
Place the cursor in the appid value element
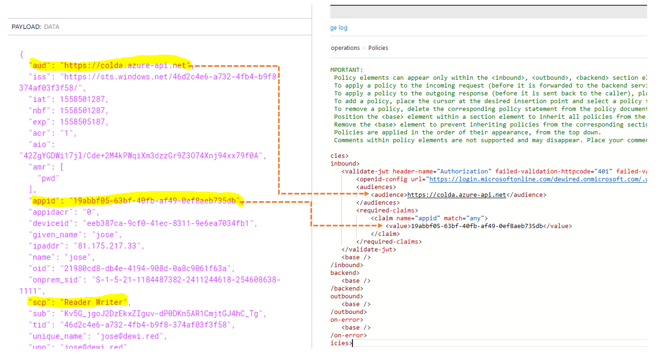[x=477, y=226]
